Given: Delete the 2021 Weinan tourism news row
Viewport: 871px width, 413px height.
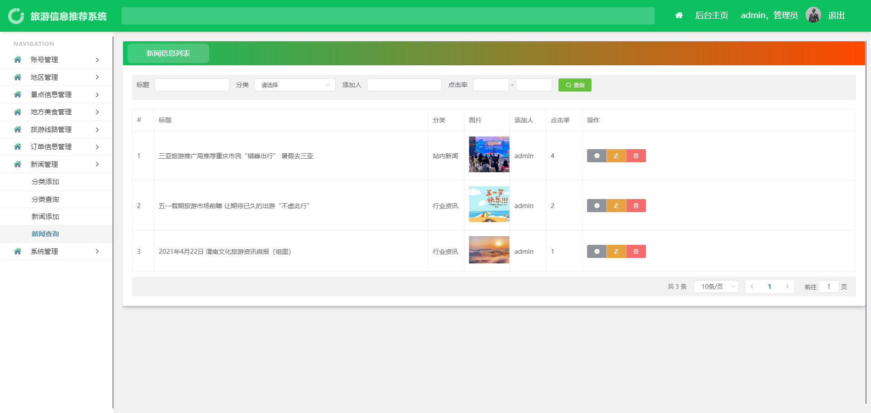Looking at the screenshot, I should click(x=636, y=252).
